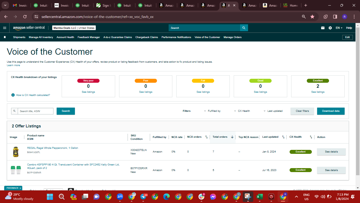Open the Mamba Deals LLC account switcher
The height and width of the screenshot is (203, 360).
pos(74,28)
